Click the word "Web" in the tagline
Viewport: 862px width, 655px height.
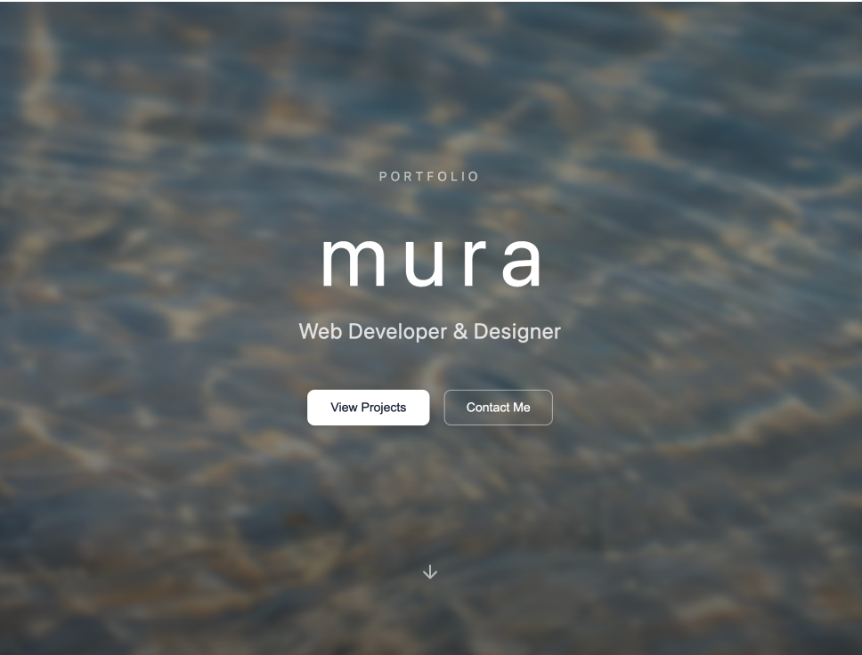(321, 332)
